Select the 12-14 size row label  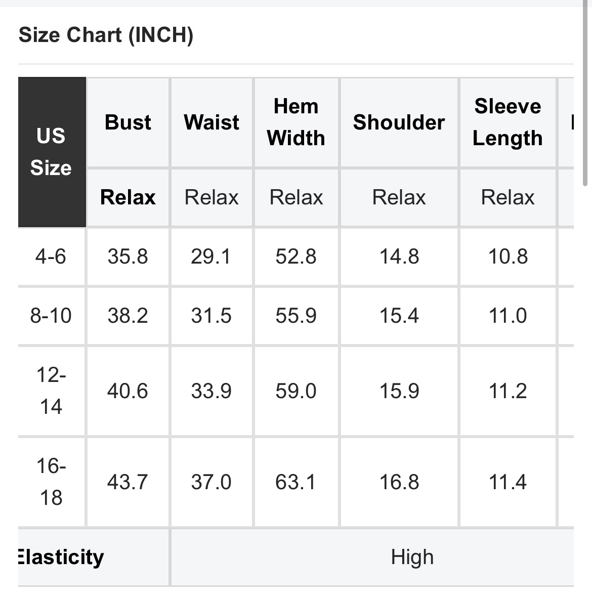tap(51, 391)
